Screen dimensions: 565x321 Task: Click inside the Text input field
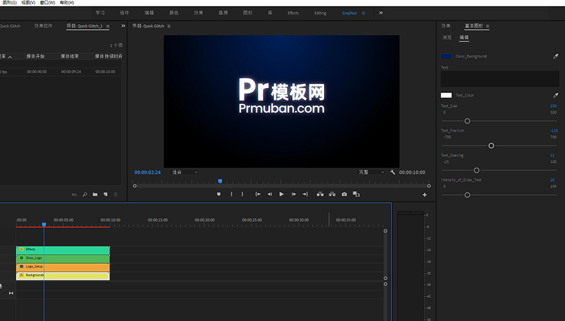(x=500, y=79)
